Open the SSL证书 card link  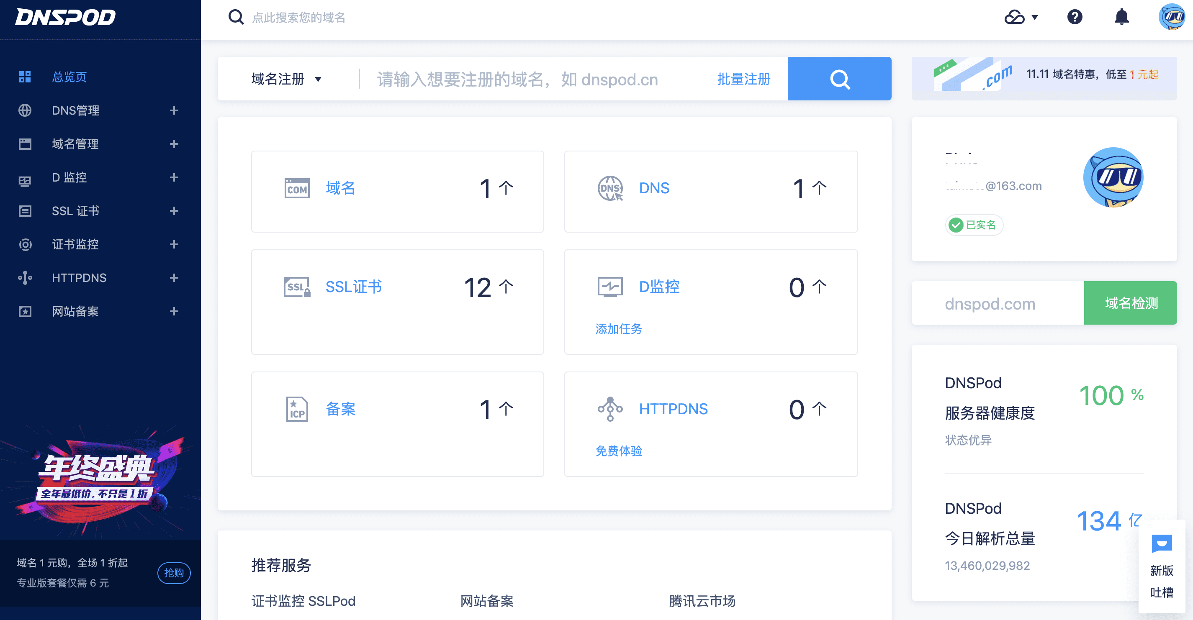[353, 287]
